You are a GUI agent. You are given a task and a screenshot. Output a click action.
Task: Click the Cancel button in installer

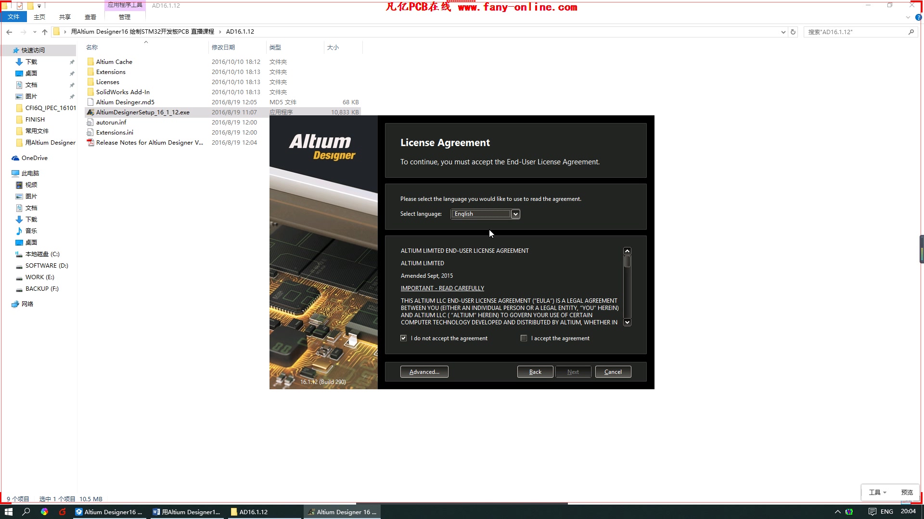coord(613,371)
